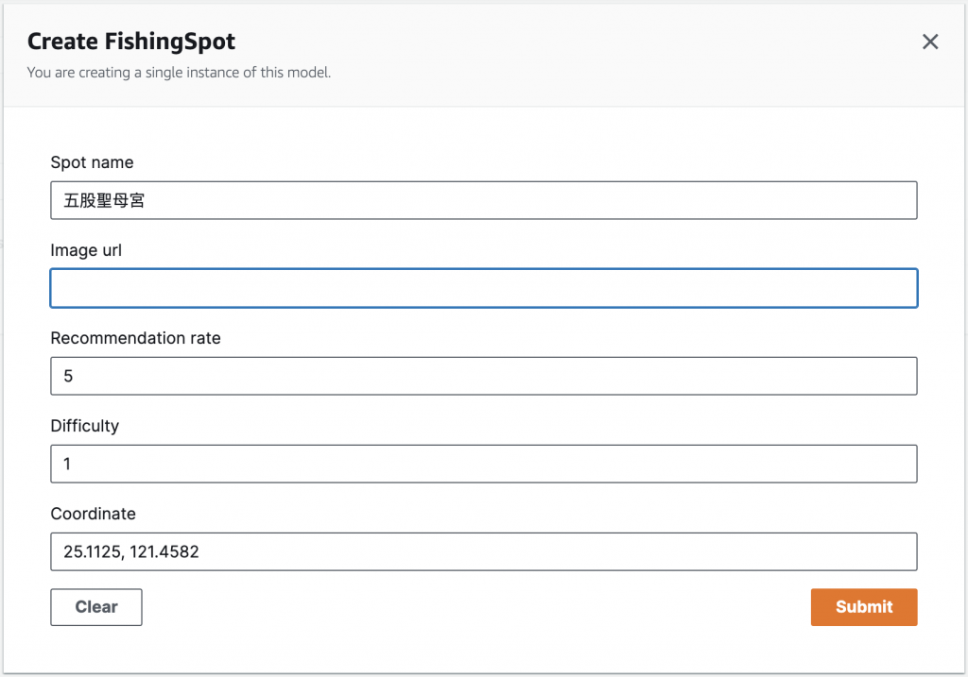Click the "Coordinate" label text

pos(93,514)
